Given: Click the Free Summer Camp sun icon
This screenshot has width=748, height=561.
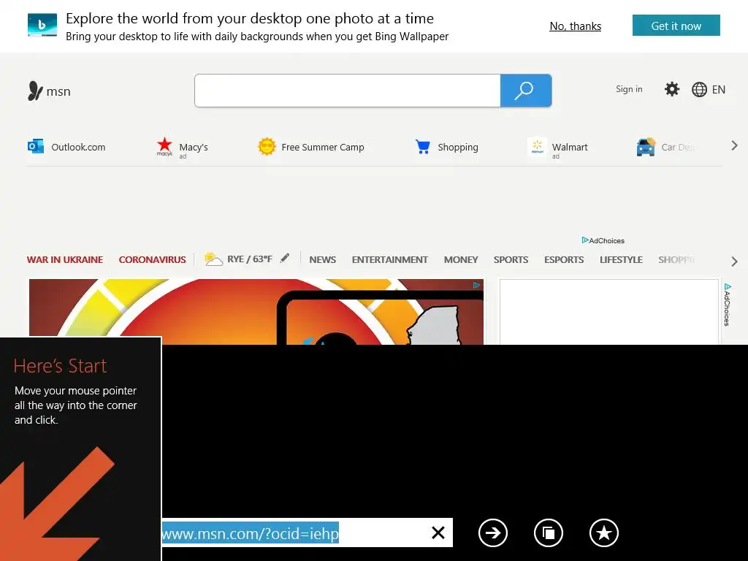Looking at the screenshot, I should coord(267,146).
